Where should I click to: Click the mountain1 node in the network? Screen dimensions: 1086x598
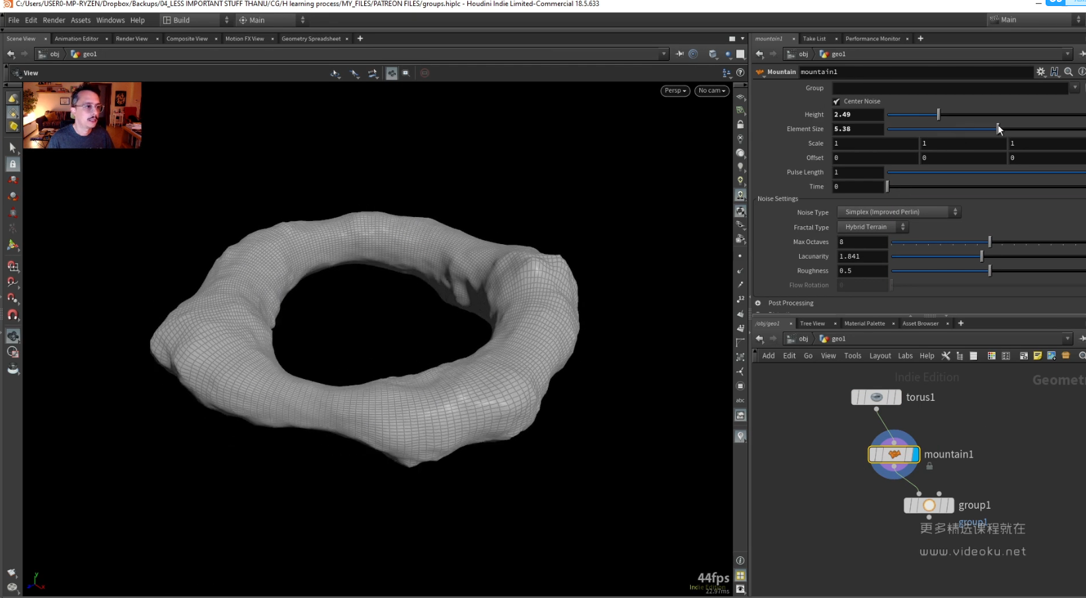tap(894, 454)
